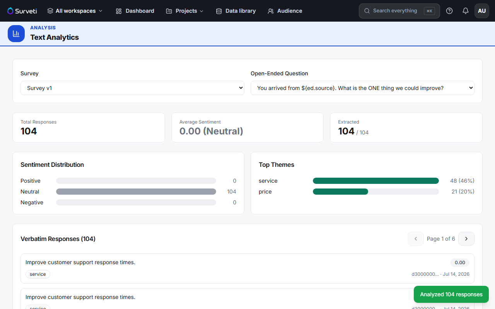Image resolution: width=495 pixels, height=309 pixels.
Task: Go to previous page of responses
Action: click(416, 239)
